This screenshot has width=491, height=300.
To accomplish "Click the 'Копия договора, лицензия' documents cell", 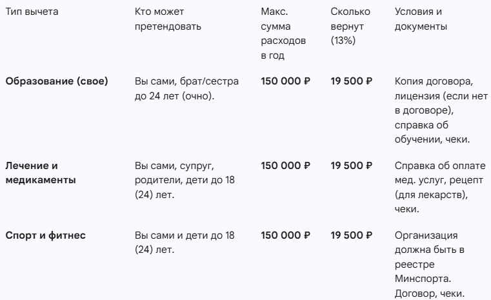I will [x=441, y=110].
